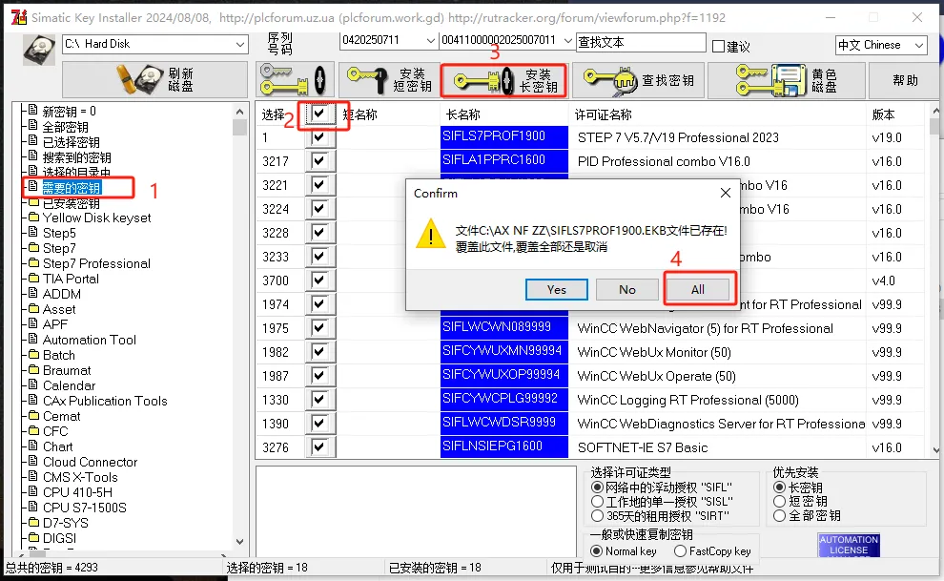Toggle checkbox for row 3217
Image resolution: width=944 pixels, height=581 pixels.
pyautogui.click(x=319, y=161)
